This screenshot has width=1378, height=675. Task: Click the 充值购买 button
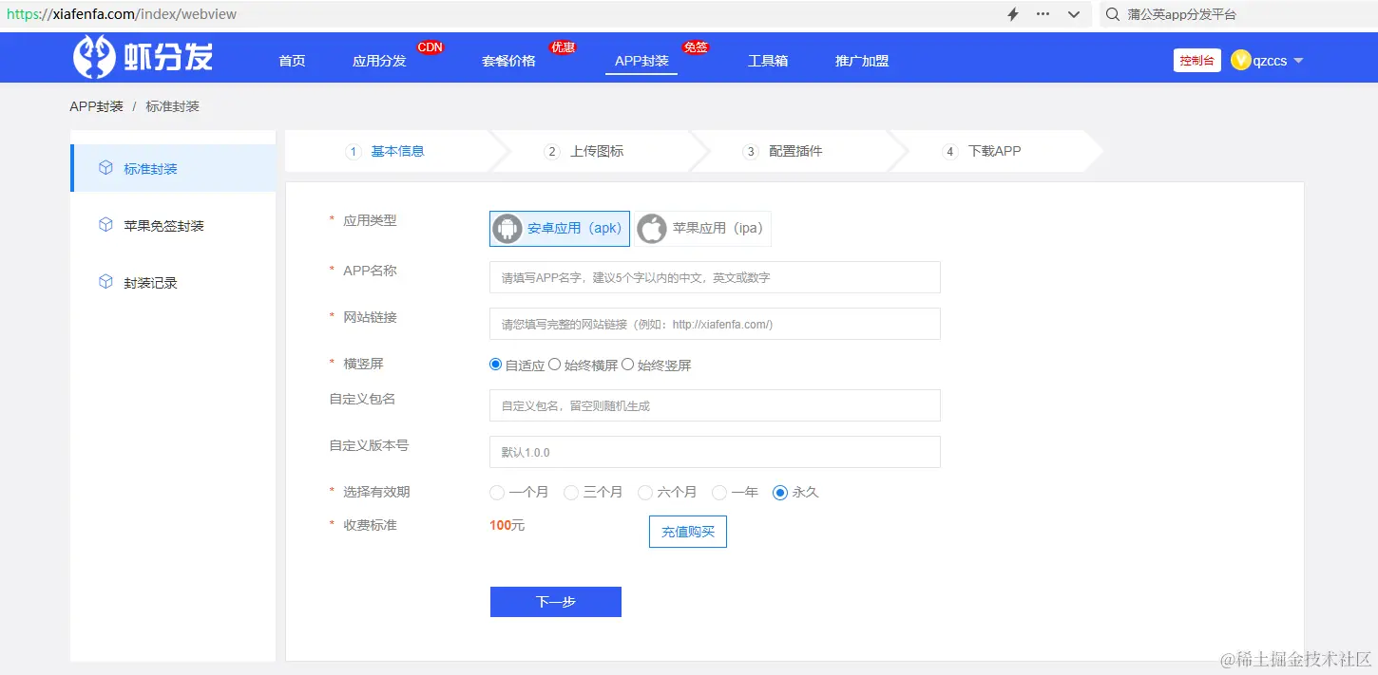(688, 532)
